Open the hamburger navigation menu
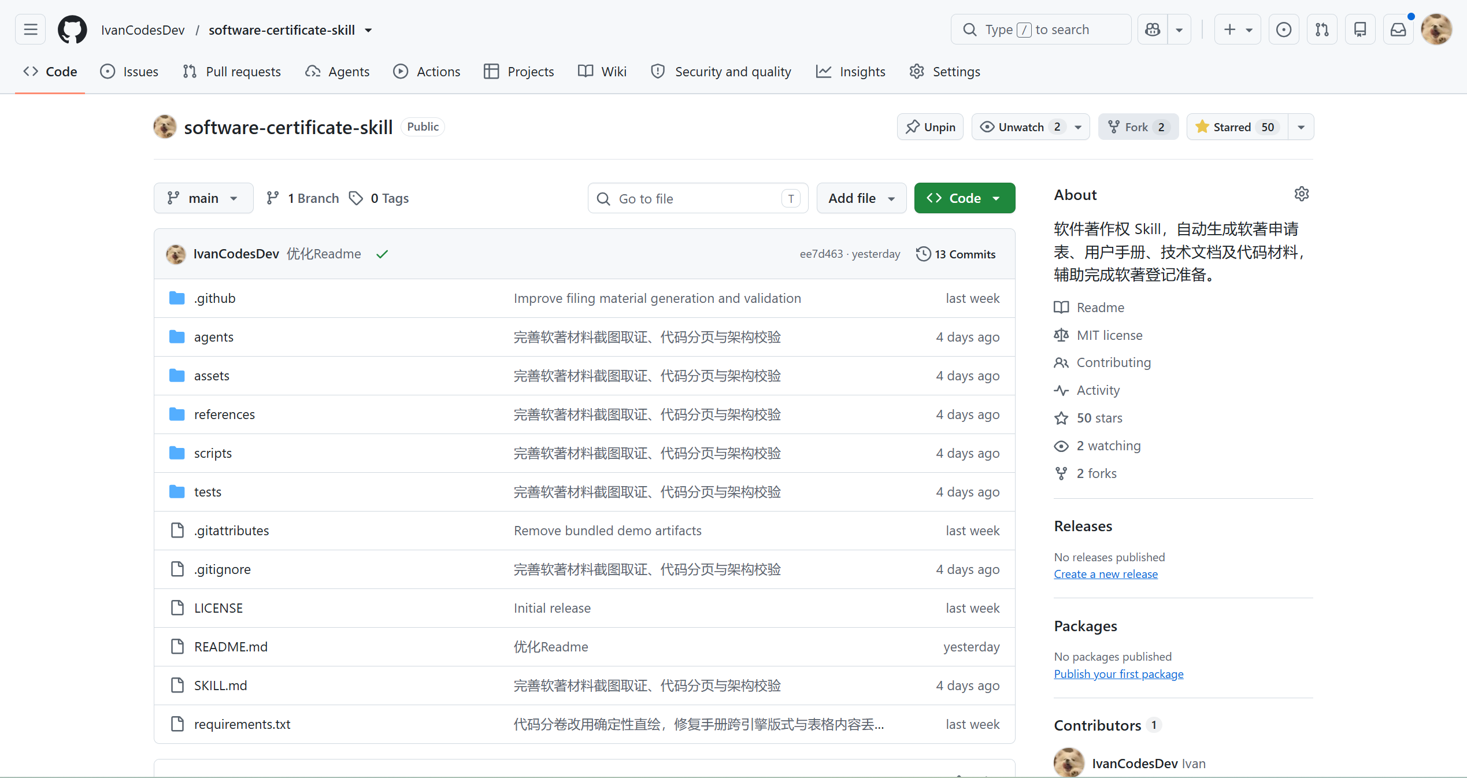Image resolution: width=1467 pixels, height=778 pixels. click(31, 29)
